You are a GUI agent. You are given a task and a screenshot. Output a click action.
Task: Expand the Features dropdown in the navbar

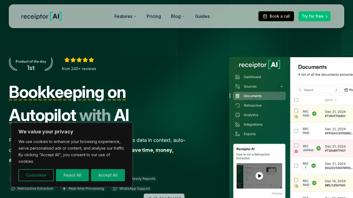coord(125,16)
